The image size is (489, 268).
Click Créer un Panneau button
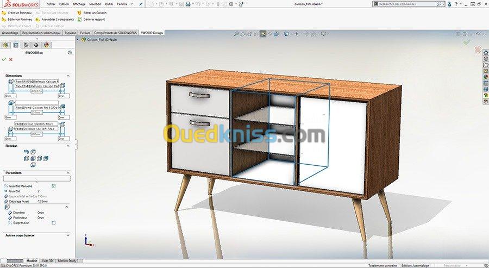[20, 12]
